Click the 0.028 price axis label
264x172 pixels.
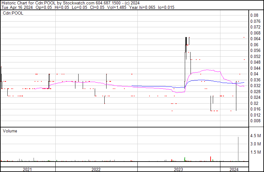point(255,92)
